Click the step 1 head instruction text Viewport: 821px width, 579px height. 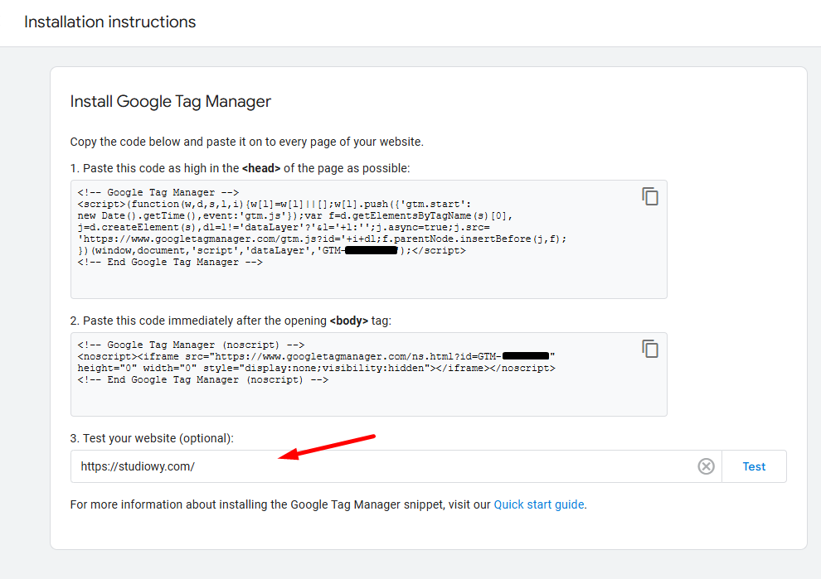[x=240, y=168]
